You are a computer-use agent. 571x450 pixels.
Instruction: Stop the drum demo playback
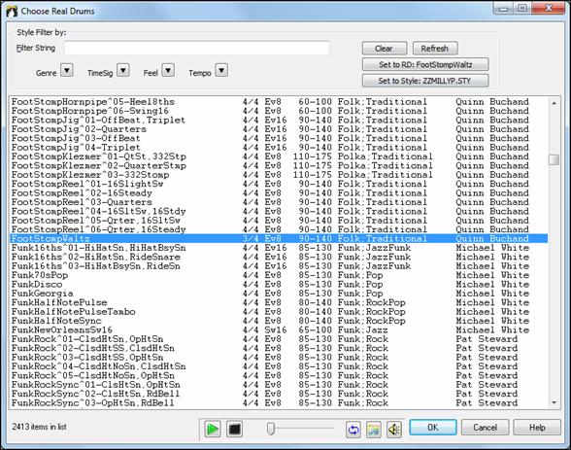[235, 429]
